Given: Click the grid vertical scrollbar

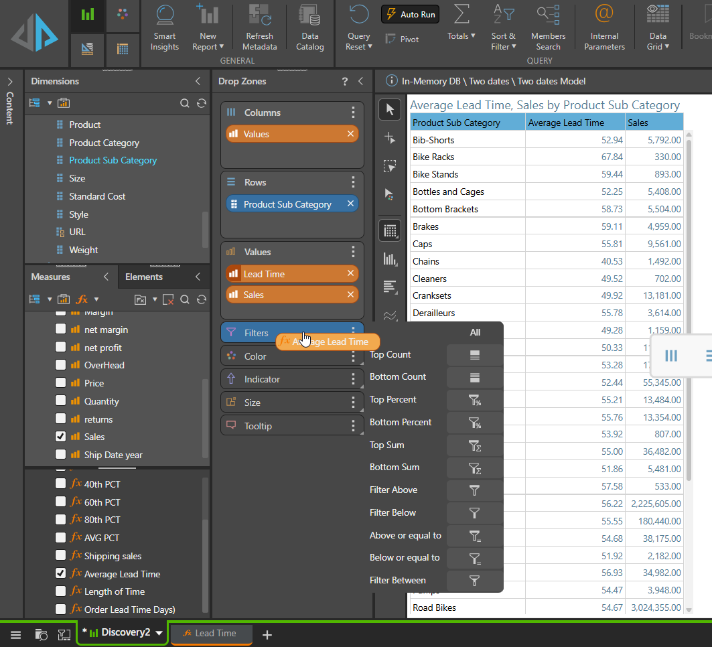Looking at the screenshot, I should [x=689, y=311].
